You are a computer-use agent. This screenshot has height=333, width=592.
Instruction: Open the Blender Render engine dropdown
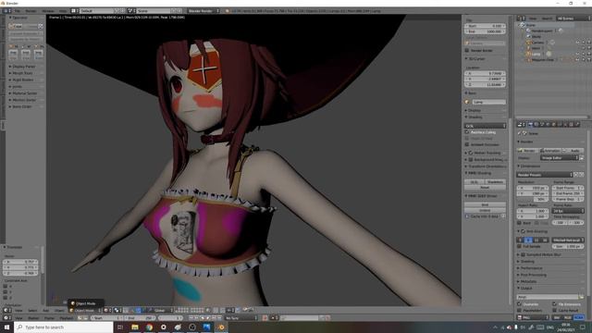point(203,11)
